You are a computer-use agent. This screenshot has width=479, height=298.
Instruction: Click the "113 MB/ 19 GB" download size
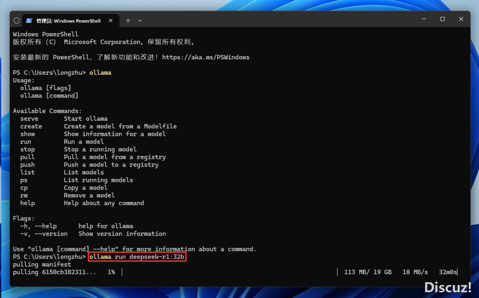tap(368, 272)
